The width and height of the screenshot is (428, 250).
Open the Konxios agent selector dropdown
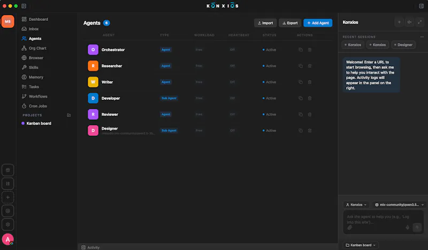pos(356,205)
